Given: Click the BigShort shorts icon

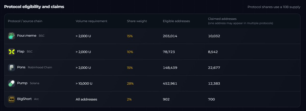Looking at the screenshot, I should pyautogui.click(x=11, y=99).
